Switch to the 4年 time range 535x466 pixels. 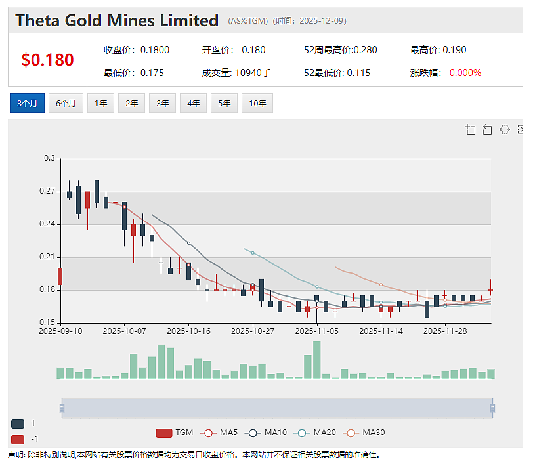[194, 103]
